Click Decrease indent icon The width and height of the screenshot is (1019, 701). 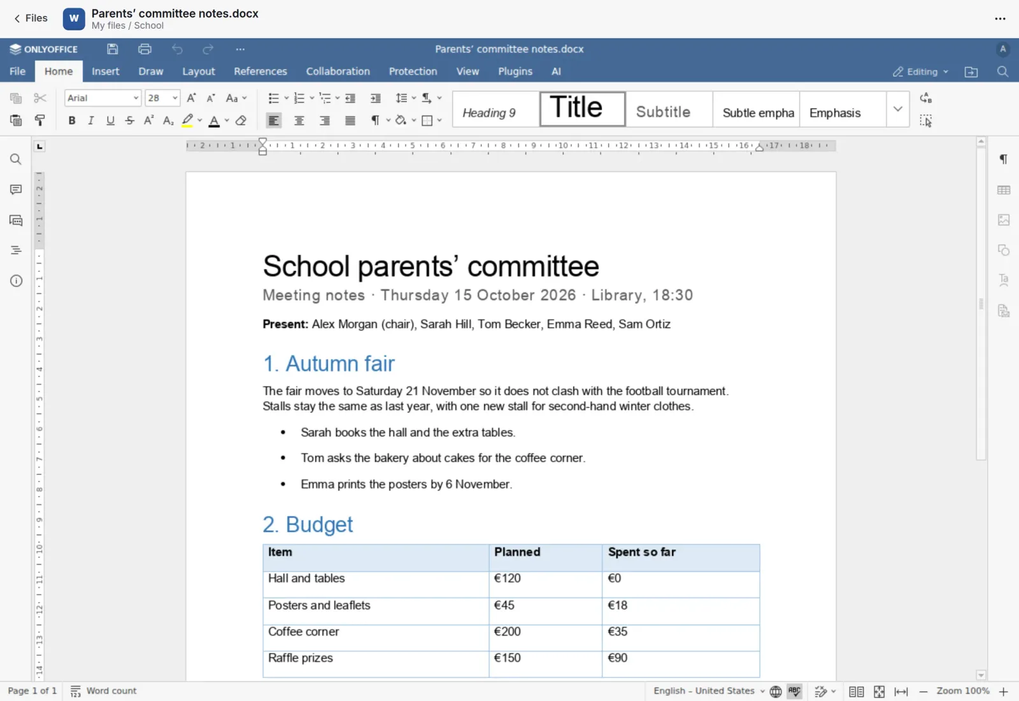coord(350,98)
